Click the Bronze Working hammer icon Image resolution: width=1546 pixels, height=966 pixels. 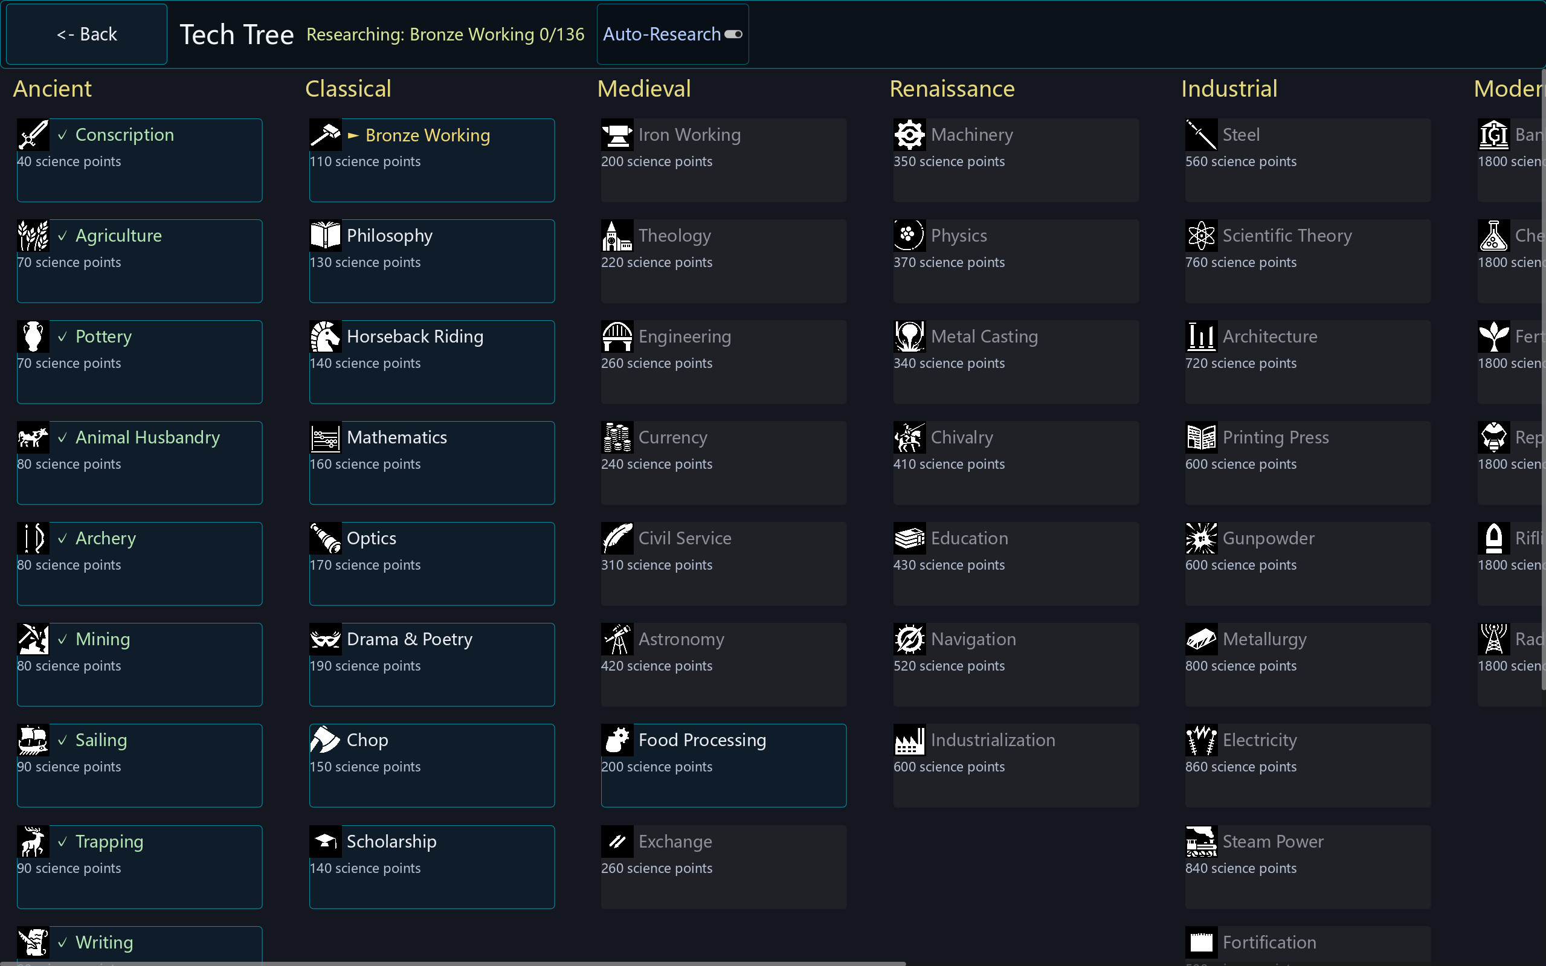pyautogui.click(x=325, y=135)
